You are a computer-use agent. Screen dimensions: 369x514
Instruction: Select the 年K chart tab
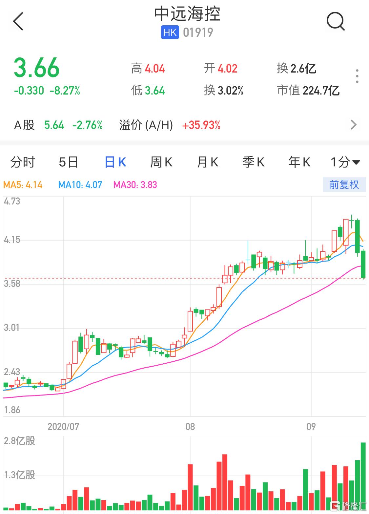tap(299, 162)
